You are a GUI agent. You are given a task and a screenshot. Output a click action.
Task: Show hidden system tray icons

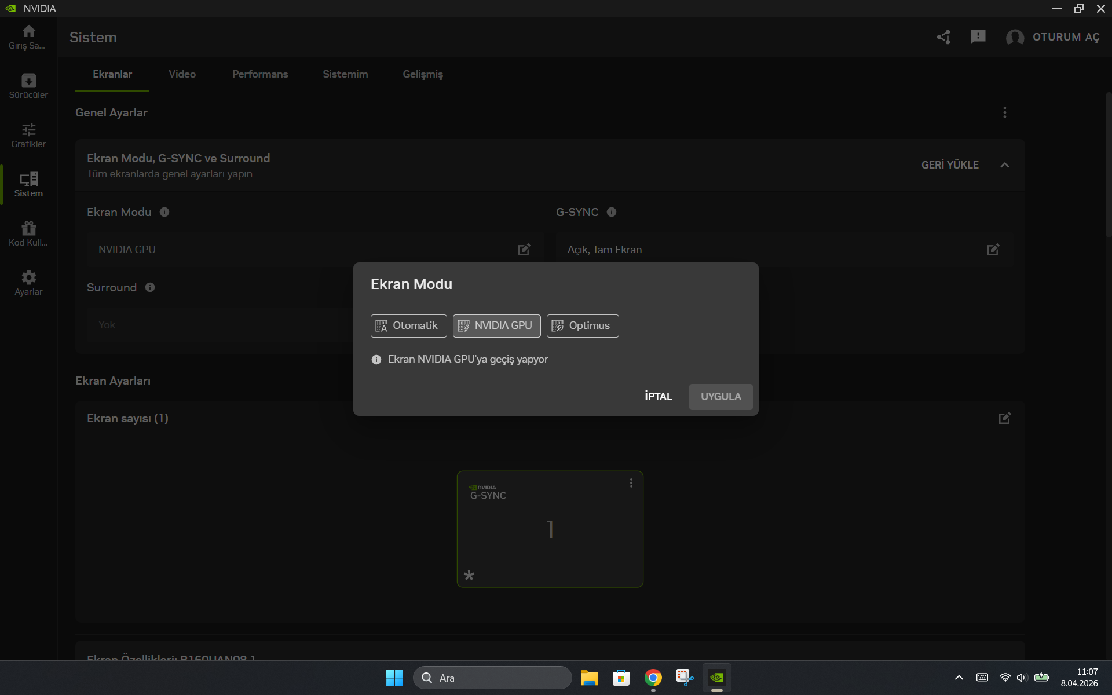click(x=959, y=678)
